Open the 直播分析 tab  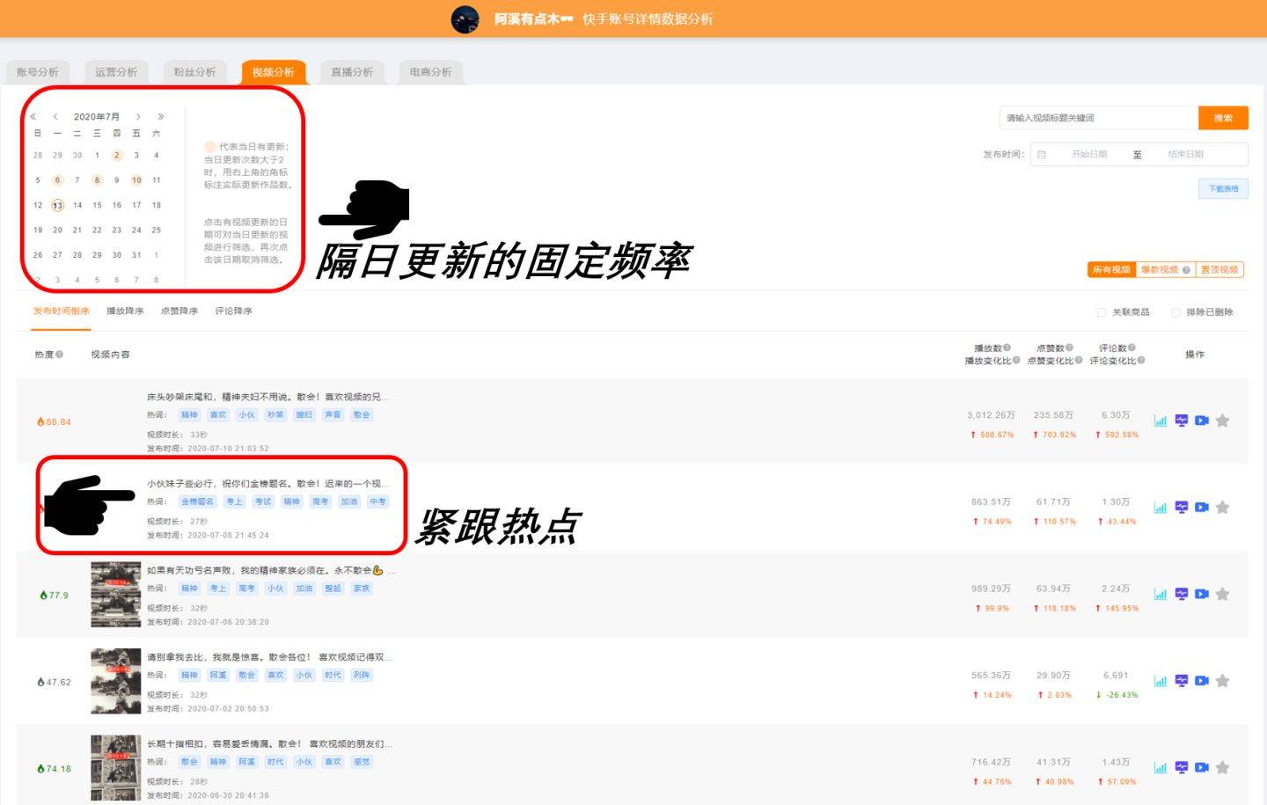pyautogui.click(x=352, y=72)
